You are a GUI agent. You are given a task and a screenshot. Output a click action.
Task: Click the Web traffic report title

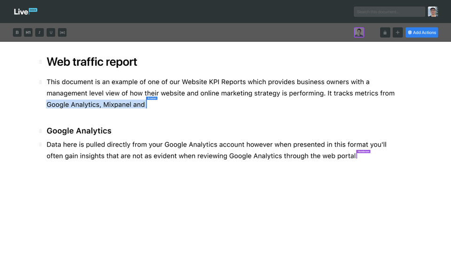point(92,62)
